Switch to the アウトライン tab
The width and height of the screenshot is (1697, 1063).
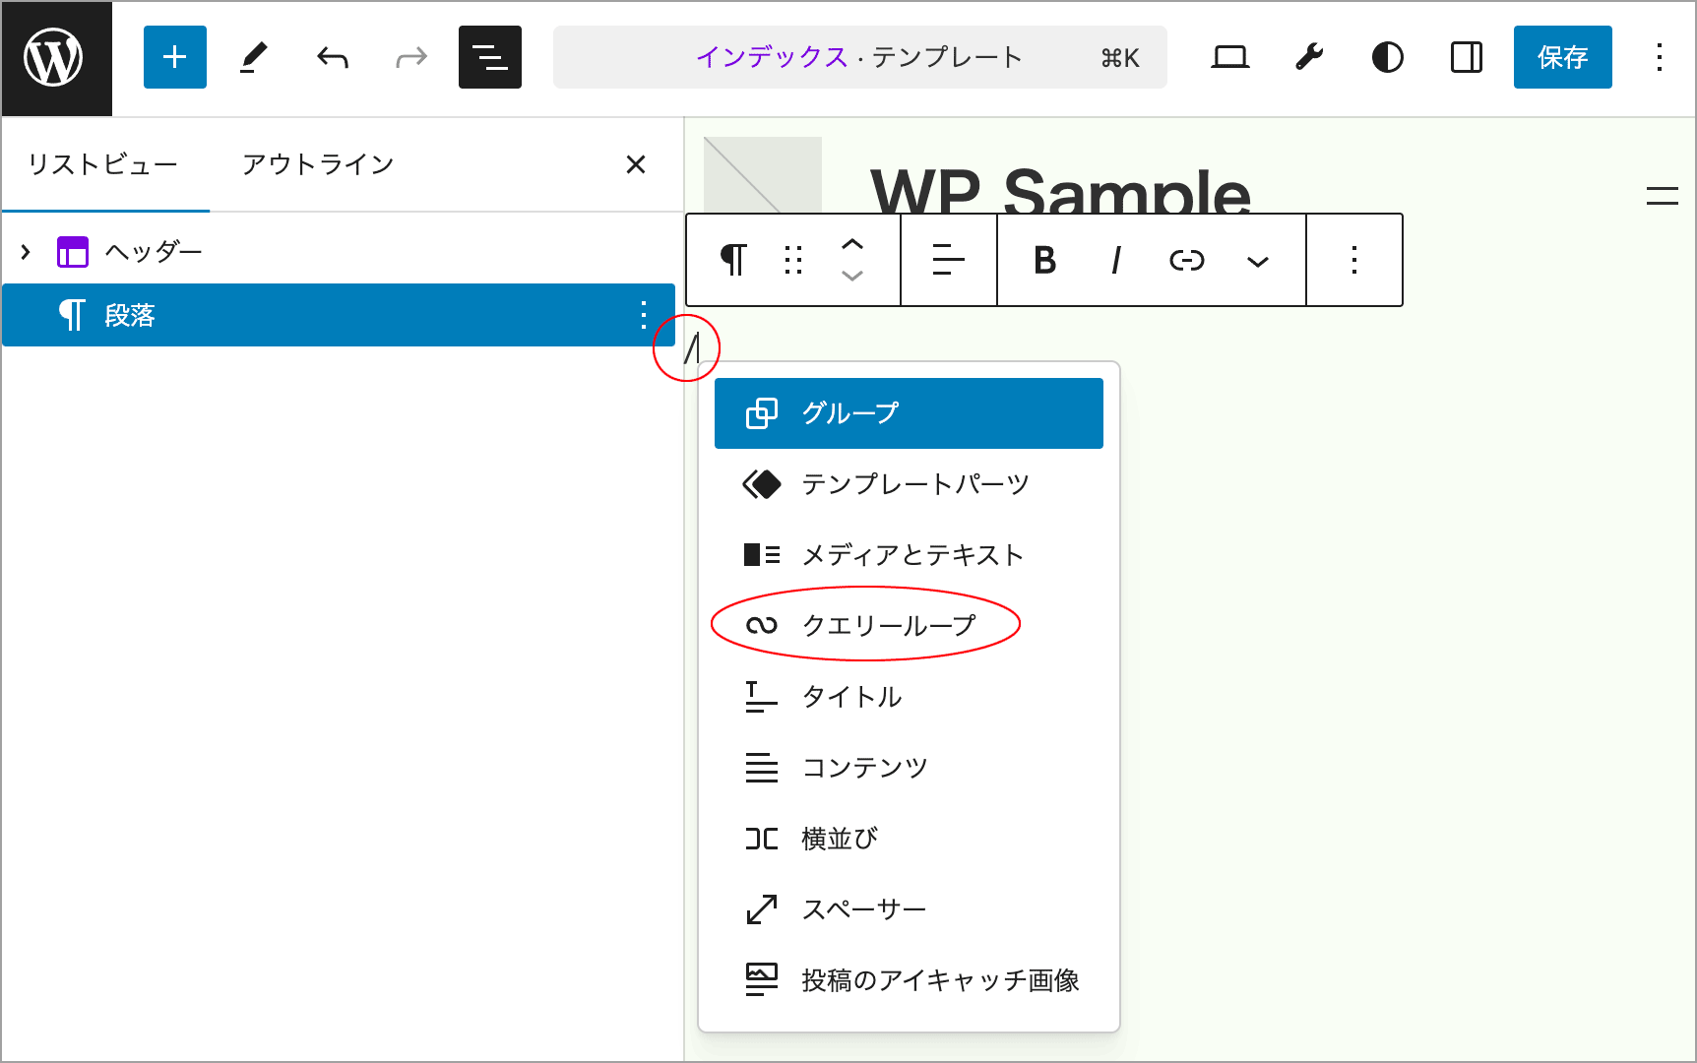tap(318, 164)
